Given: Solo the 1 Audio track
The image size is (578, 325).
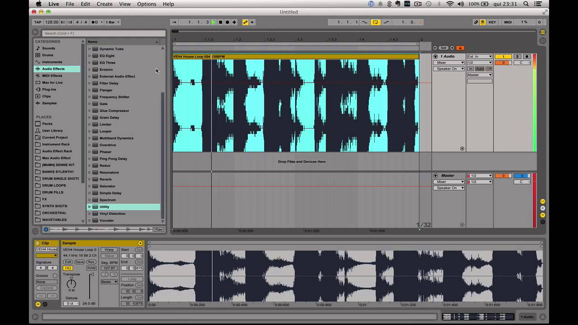Looking at the screenshot, I should click(517, 56).
